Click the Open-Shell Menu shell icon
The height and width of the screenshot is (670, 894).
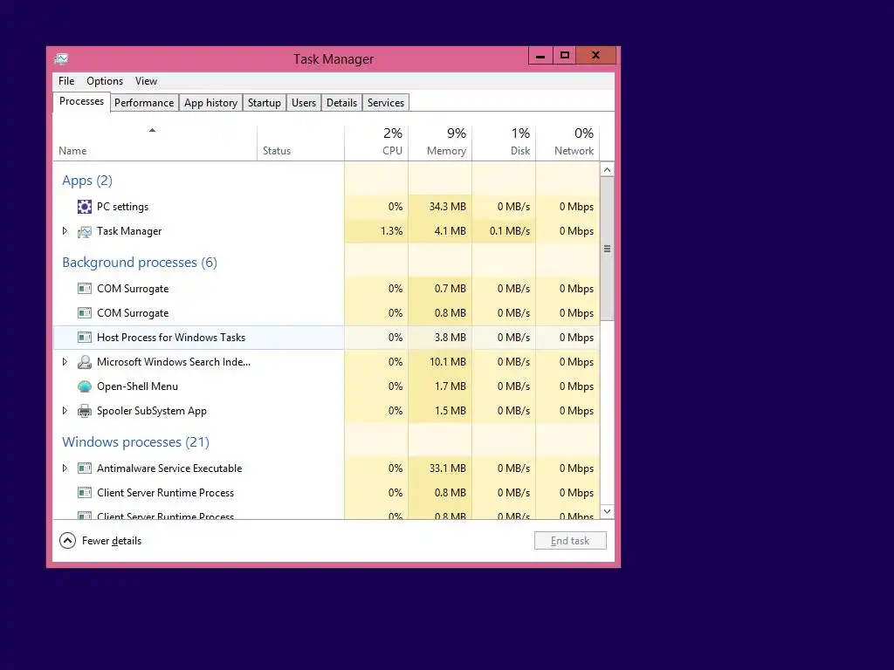click(x=85, y=386)
